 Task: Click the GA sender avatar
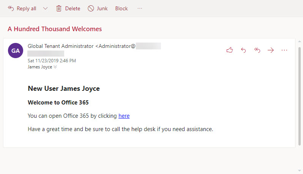point(16,51)
